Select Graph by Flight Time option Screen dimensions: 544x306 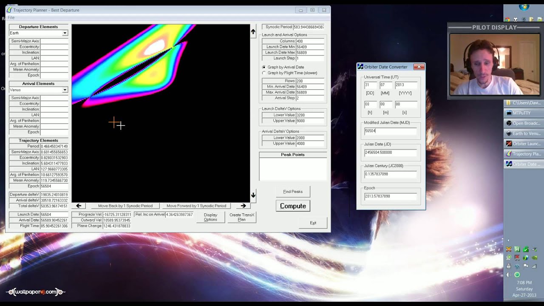289,73
